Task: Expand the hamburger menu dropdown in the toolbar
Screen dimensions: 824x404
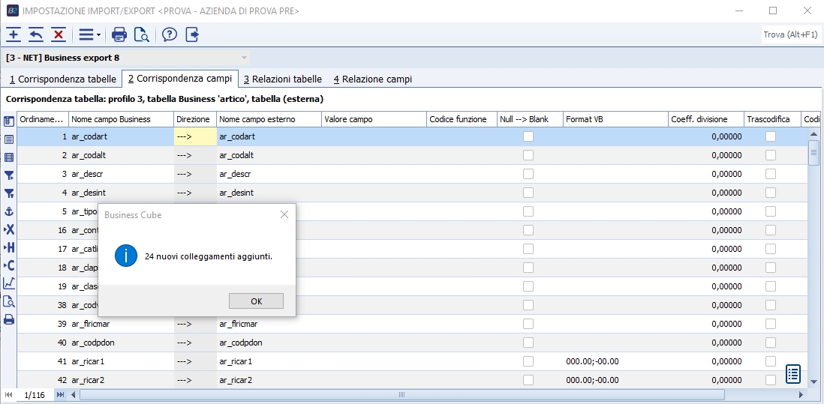Action: pos(89,34)
